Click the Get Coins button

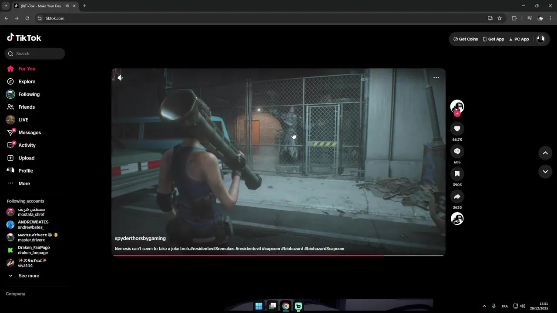click(466, 39)
